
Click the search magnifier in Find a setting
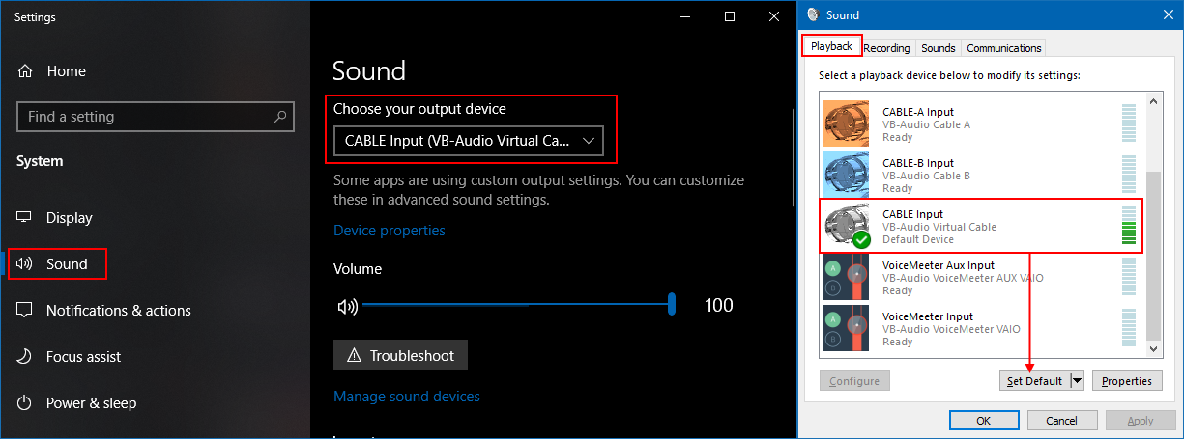[x=281, y=117]
